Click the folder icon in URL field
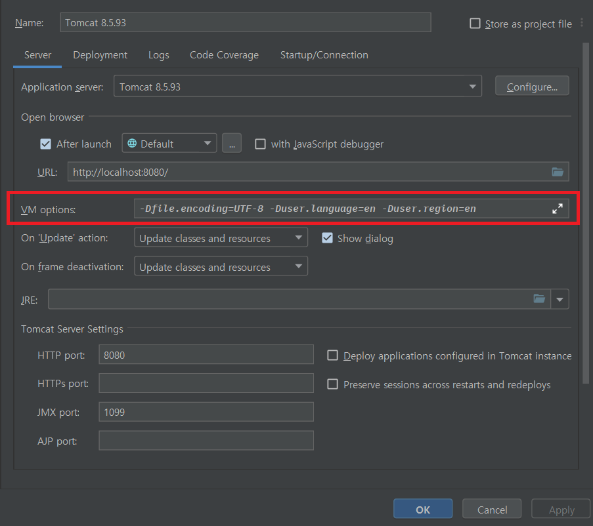The width and height of the screenshot is (593, 526). click(x=558, y=172)
